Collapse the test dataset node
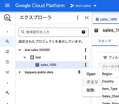This screenshot has height=104, width=119. [x=25, y=57]
